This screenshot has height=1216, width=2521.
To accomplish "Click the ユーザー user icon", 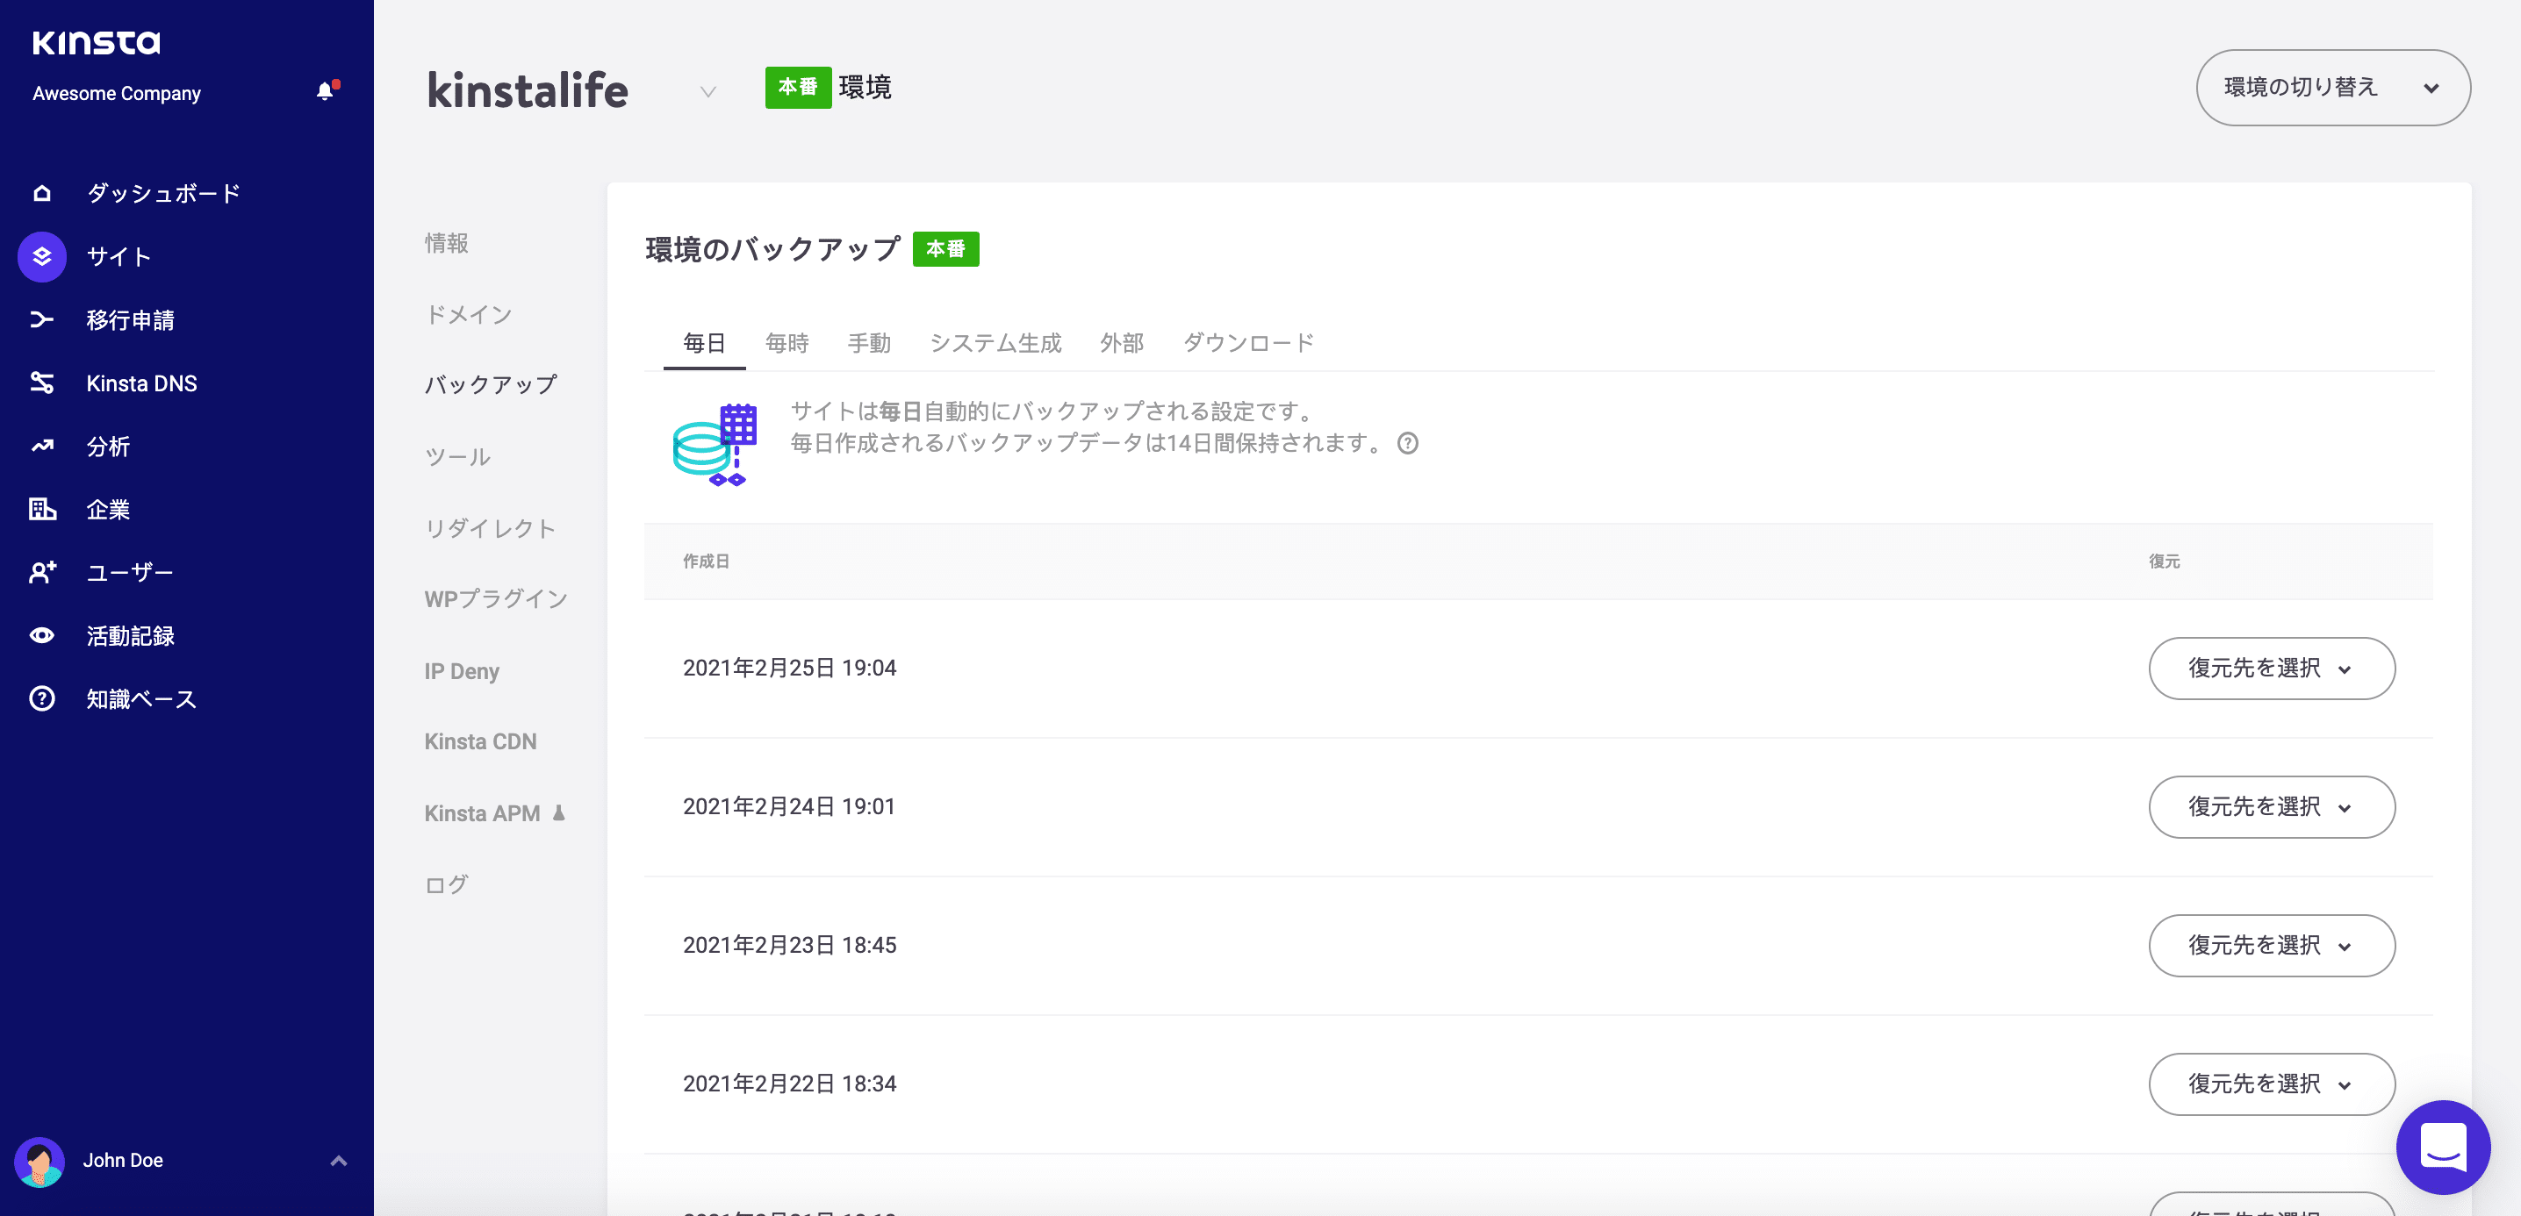I will (41, 572).
